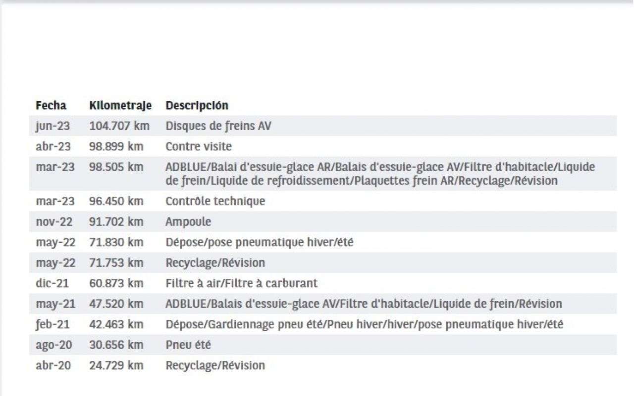Click the 47.520 km mileage cell
Viewport: 634px width, 396px height.
click(x=116, y=304)
